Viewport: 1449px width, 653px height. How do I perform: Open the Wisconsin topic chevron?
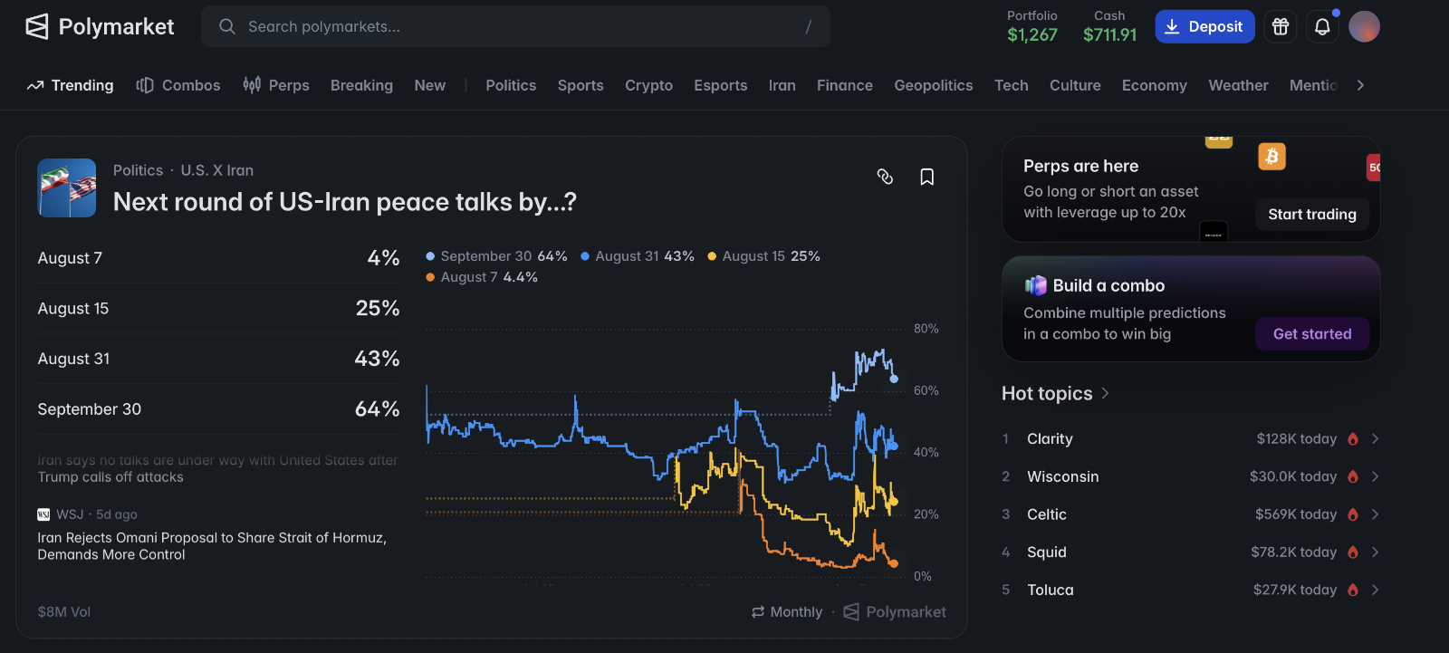(x=1375, y=476)
